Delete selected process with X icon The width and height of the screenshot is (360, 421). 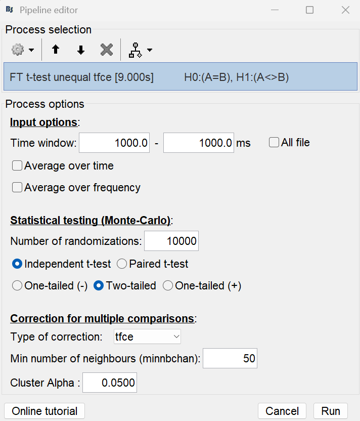click(106, 50)
